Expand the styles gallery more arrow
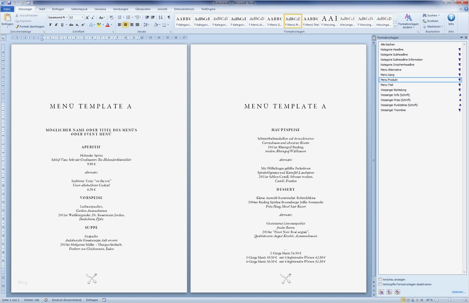 (x=394, y=26)
